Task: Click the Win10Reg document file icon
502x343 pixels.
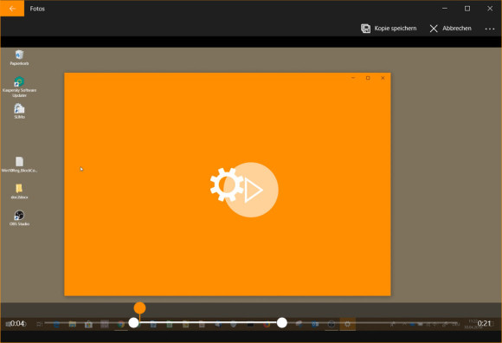Action: [19, 162]
